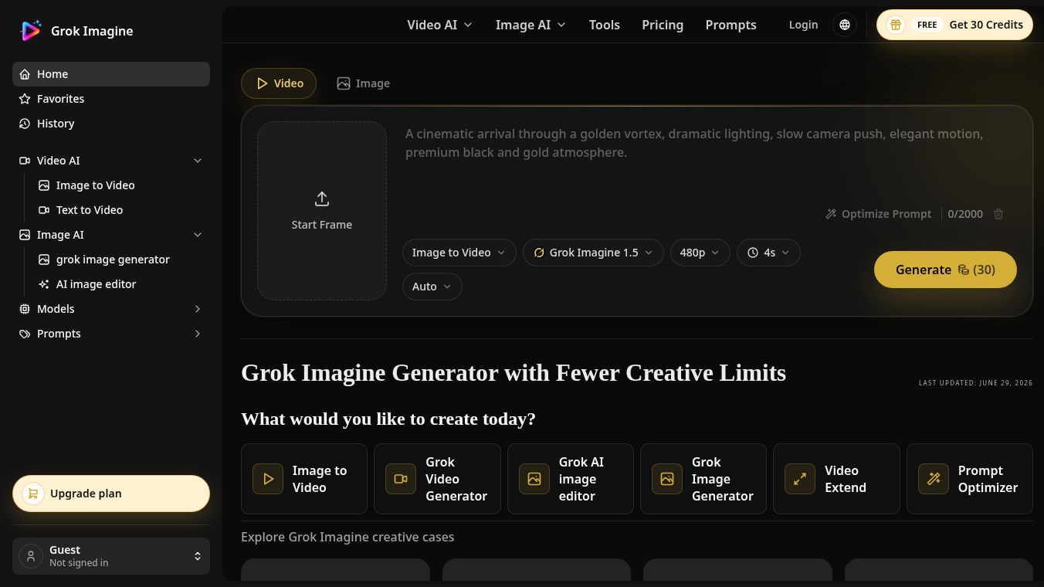Open Prompts in the top navigation
1044x587 pixels.
pos(730,25)
